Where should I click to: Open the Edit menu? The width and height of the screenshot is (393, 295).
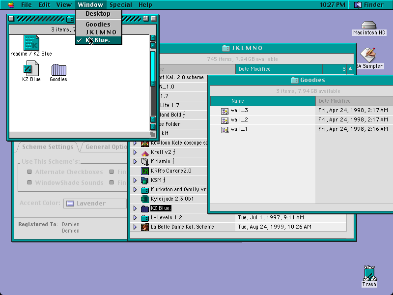44,5
